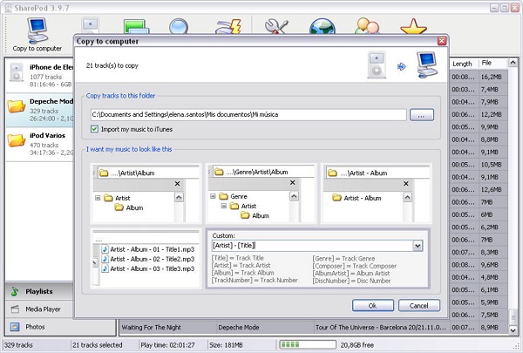
Task: Click the disk space usage bar
Action: point(308,344)
